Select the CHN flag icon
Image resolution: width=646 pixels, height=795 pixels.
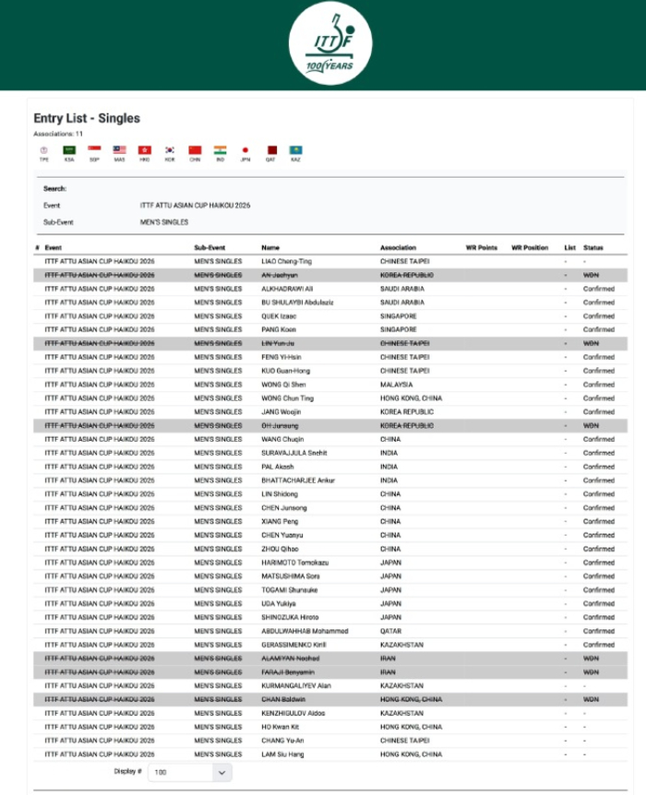coord(195,150)
